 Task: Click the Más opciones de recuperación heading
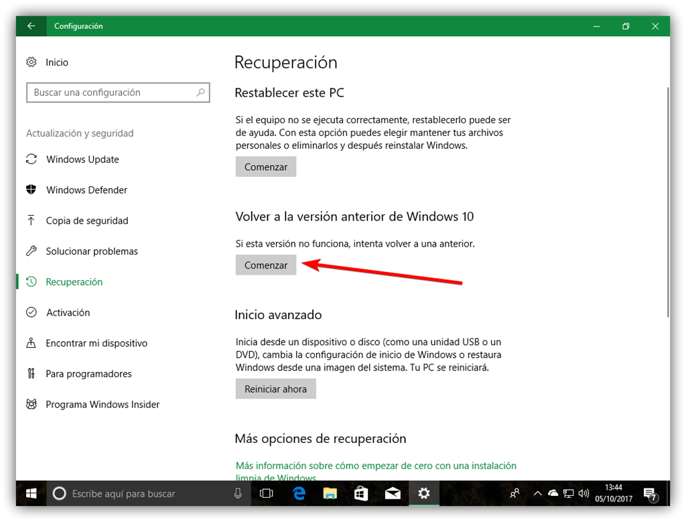coord(321,439)
